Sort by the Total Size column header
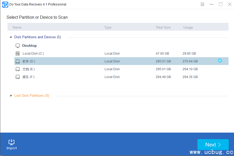 tap(163, 27)
